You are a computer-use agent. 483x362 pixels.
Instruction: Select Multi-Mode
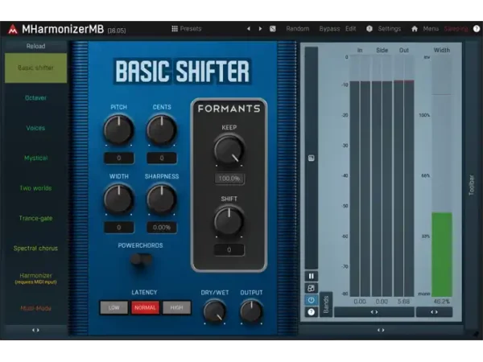[x=35, y=308]
